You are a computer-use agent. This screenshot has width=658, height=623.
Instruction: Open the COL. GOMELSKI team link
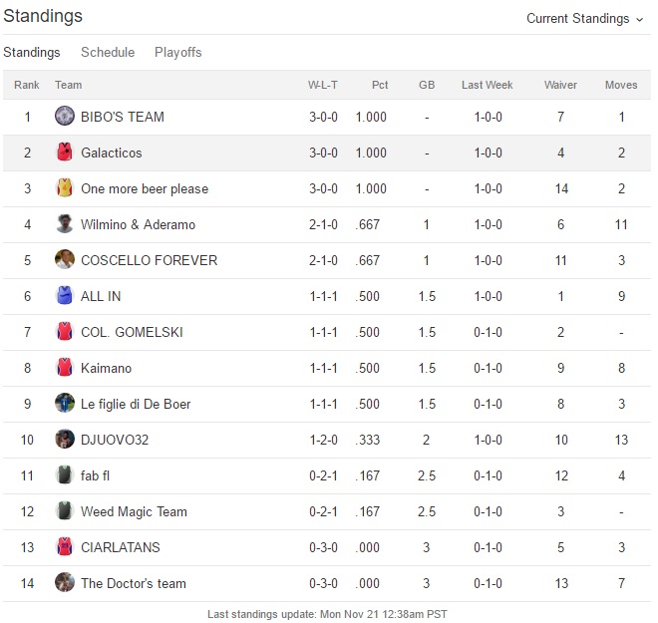(132, 332)
